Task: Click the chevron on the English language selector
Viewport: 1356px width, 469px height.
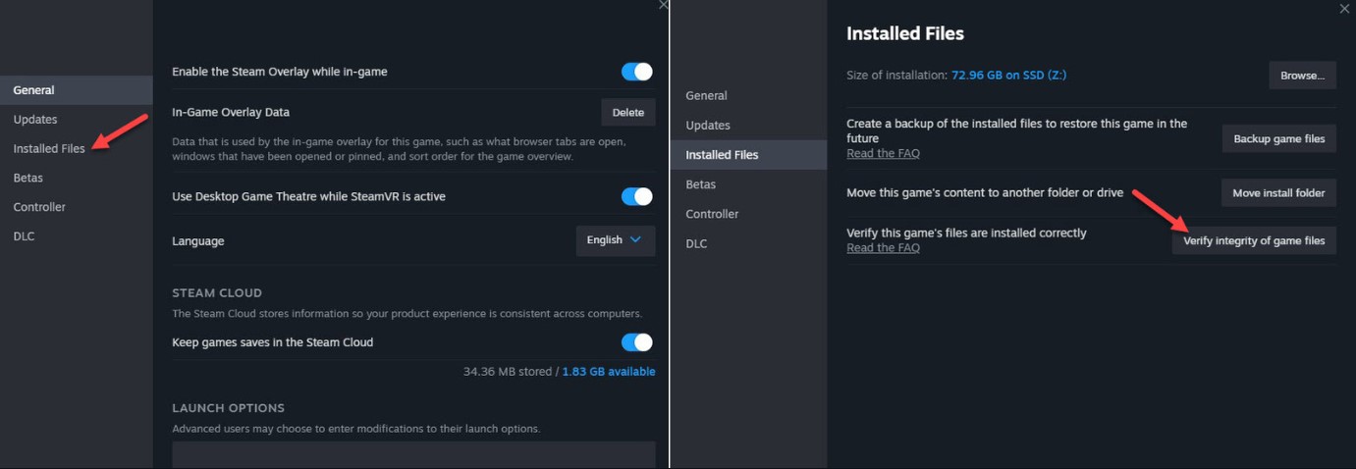Action: pos(635,239)
